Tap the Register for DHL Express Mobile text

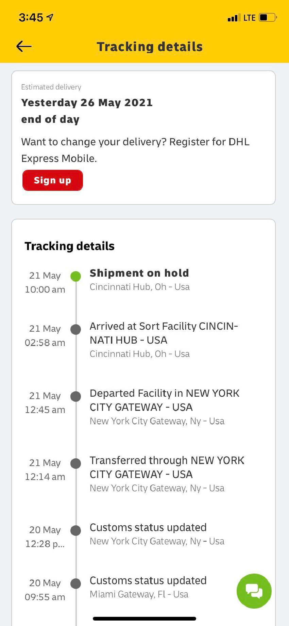(x=135, y=150)
